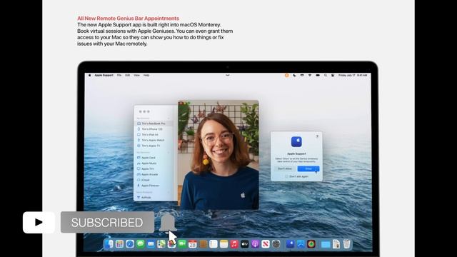Click the SUBSCRIBED button overlay
The image size is (457, 257).
[107, 222]
